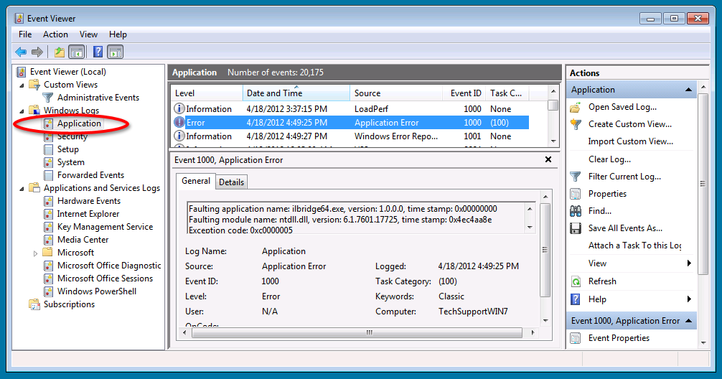Click the Media Center log icon
The height and width of the screenshot is (379, 722).
click(48, 240)
